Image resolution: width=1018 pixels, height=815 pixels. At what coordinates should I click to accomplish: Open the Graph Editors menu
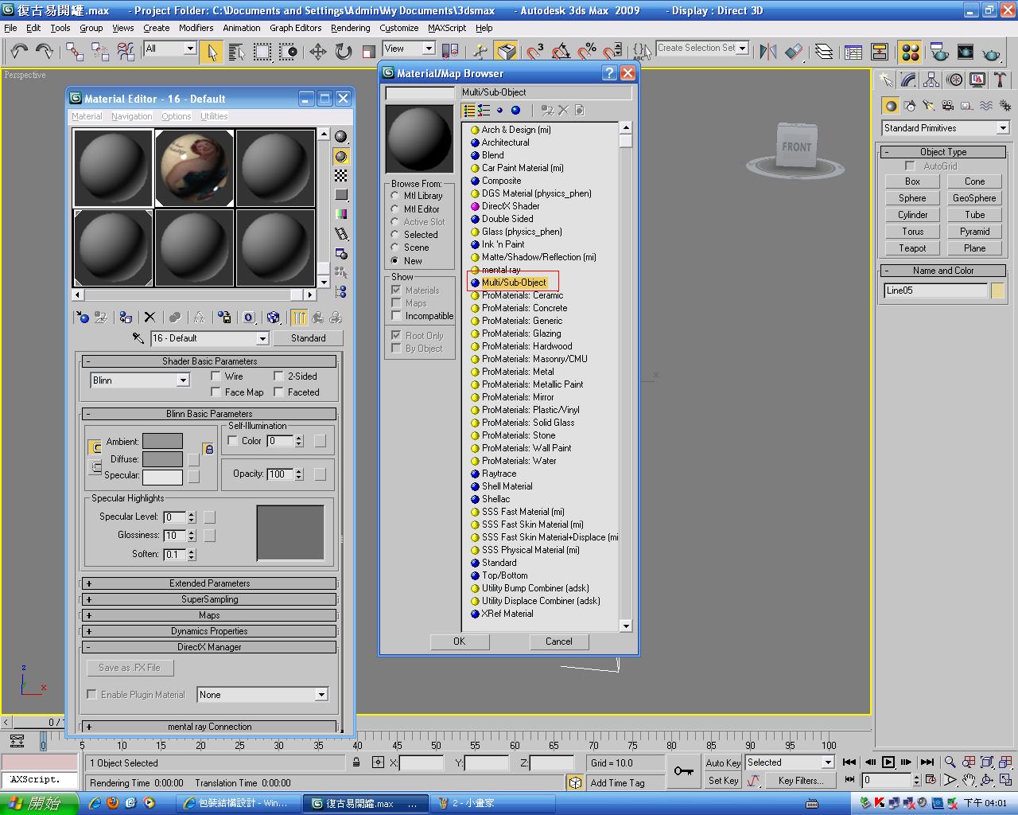coord(295,28)
